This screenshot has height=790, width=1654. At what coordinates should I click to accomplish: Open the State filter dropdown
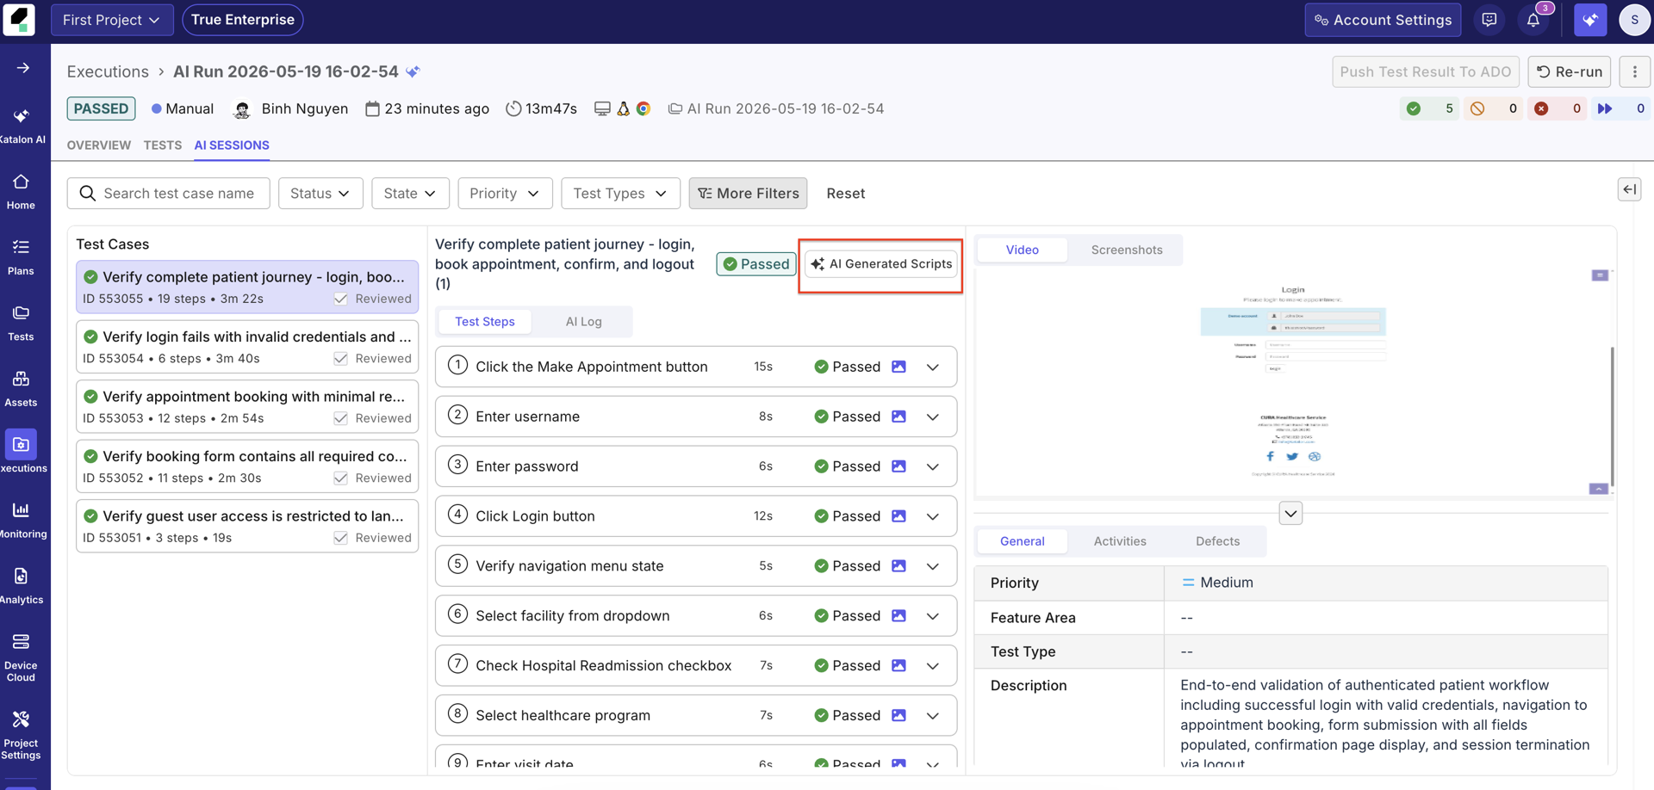(410, 194)
